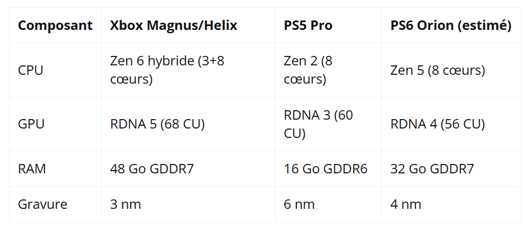Select the Zen 5 (8 cœurs) cell
The width and height of the screenshot is (531, 226).
click(x=438, y=70)
